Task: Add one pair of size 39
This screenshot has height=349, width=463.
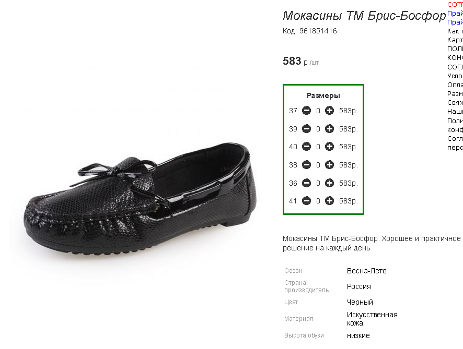Action: coord(329,129)
